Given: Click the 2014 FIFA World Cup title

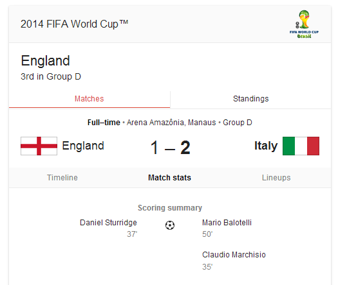Looking at the screenshot, I should tap(75, 24).
